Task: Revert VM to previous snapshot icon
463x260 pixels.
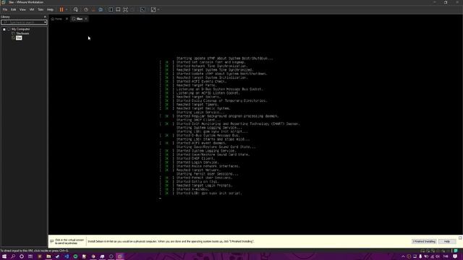Action: click(93, 9)
